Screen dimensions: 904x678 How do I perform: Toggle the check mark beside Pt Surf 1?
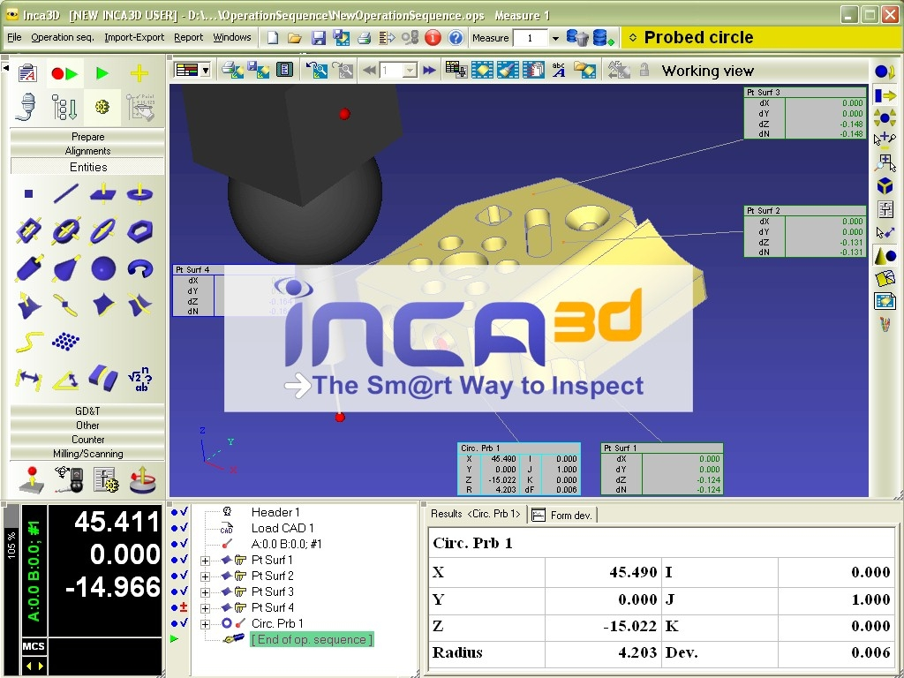[184, 560]
